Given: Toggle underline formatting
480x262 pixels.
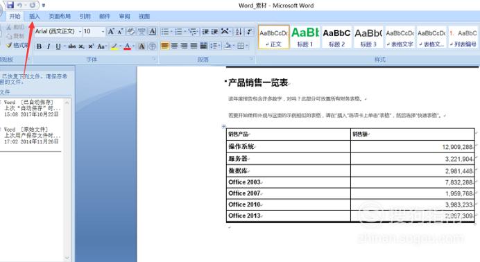Looking at the screenshot, I should [x=58, y=46].
